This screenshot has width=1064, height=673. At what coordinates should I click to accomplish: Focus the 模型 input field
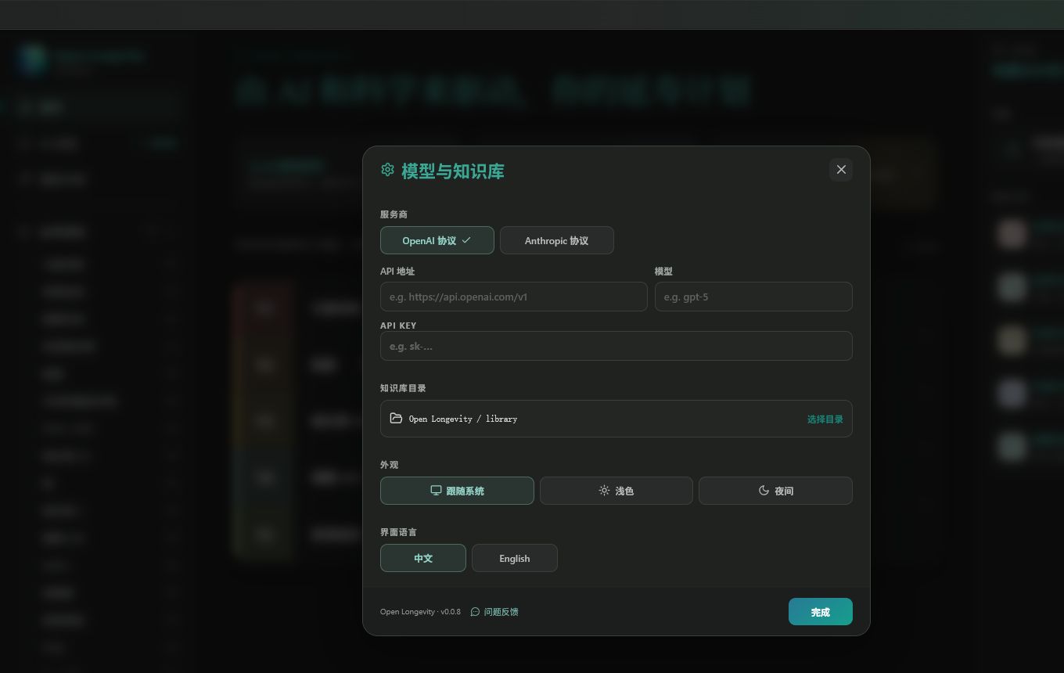753,297
